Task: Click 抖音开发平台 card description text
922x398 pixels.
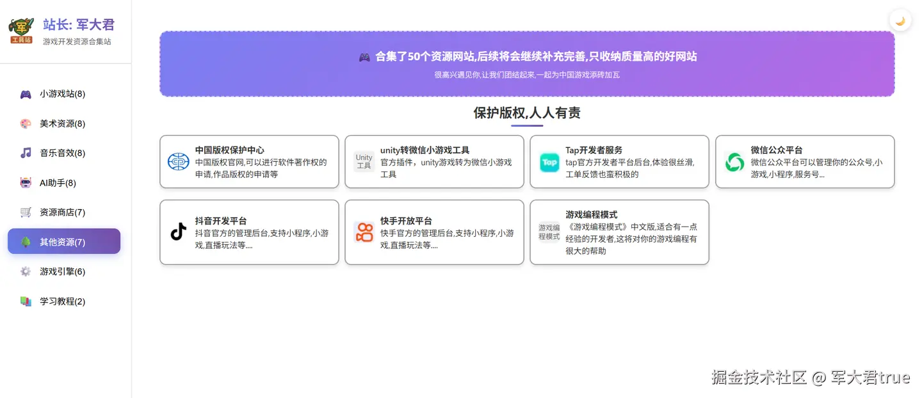Action: click(x=262, y=239)
